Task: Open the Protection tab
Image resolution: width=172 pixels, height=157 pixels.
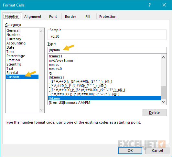Action: pos(108,17)
